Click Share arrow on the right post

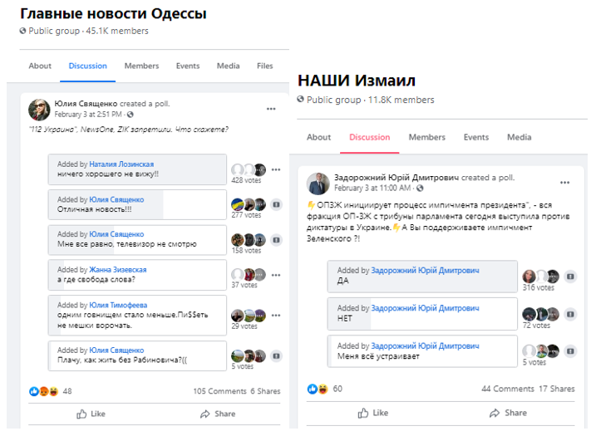(507, 413)
